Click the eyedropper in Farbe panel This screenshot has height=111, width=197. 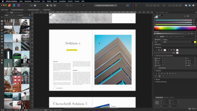[x=160, y=15]
